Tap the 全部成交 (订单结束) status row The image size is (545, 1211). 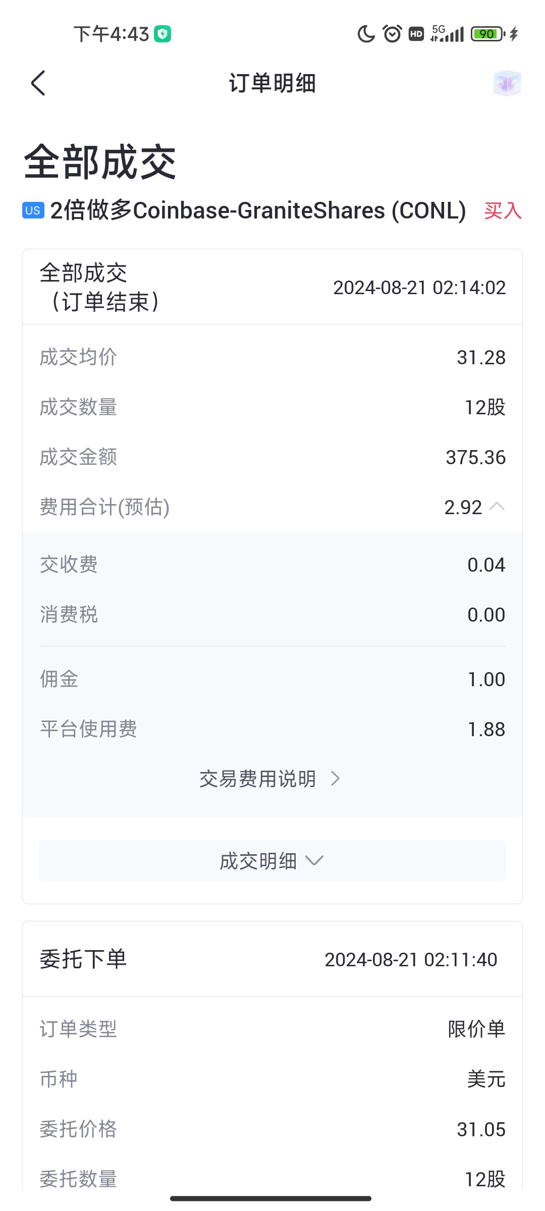point(272,287)
